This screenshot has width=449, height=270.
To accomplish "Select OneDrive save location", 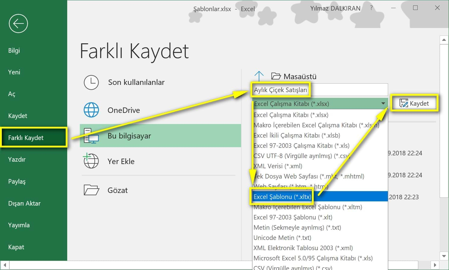I will click(x=160, y=110).
